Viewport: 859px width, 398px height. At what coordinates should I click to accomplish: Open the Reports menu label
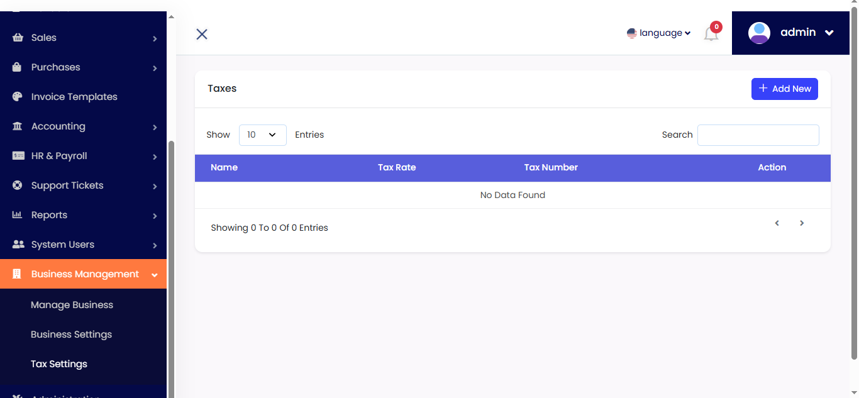point(49,215)
